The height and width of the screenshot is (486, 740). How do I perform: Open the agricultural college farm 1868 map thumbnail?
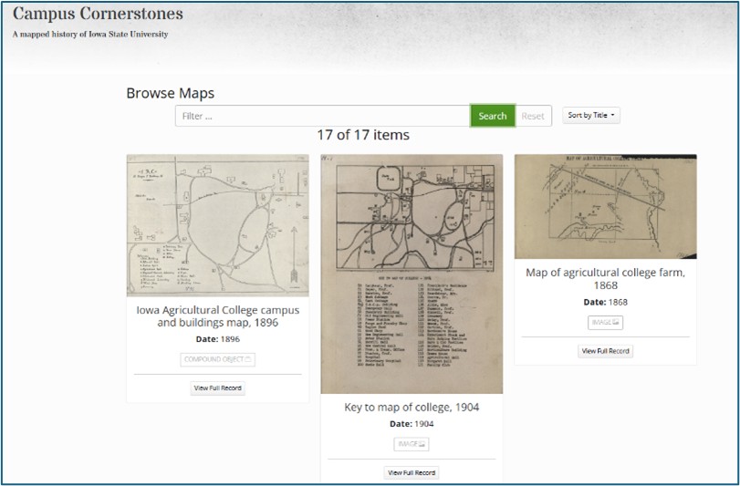pyautogui.click(x=606, y=206)
